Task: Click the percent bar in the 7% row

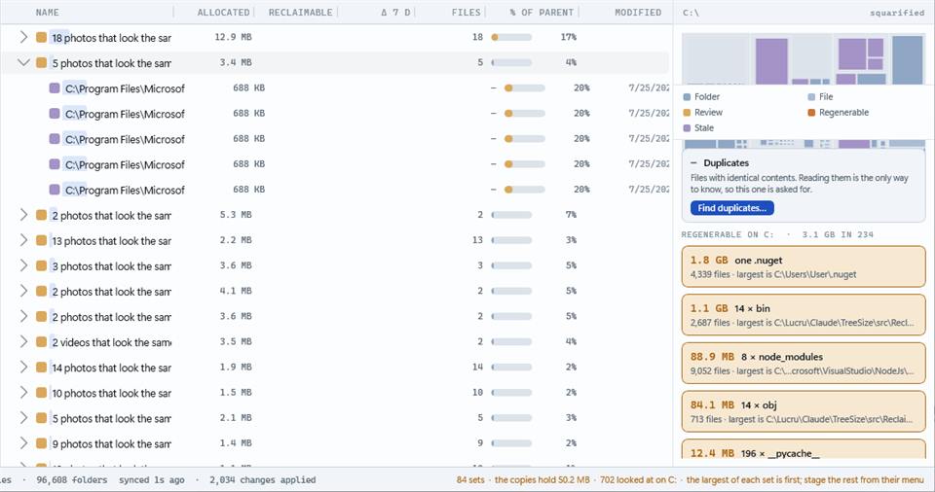Action: (x=511, y=215)
